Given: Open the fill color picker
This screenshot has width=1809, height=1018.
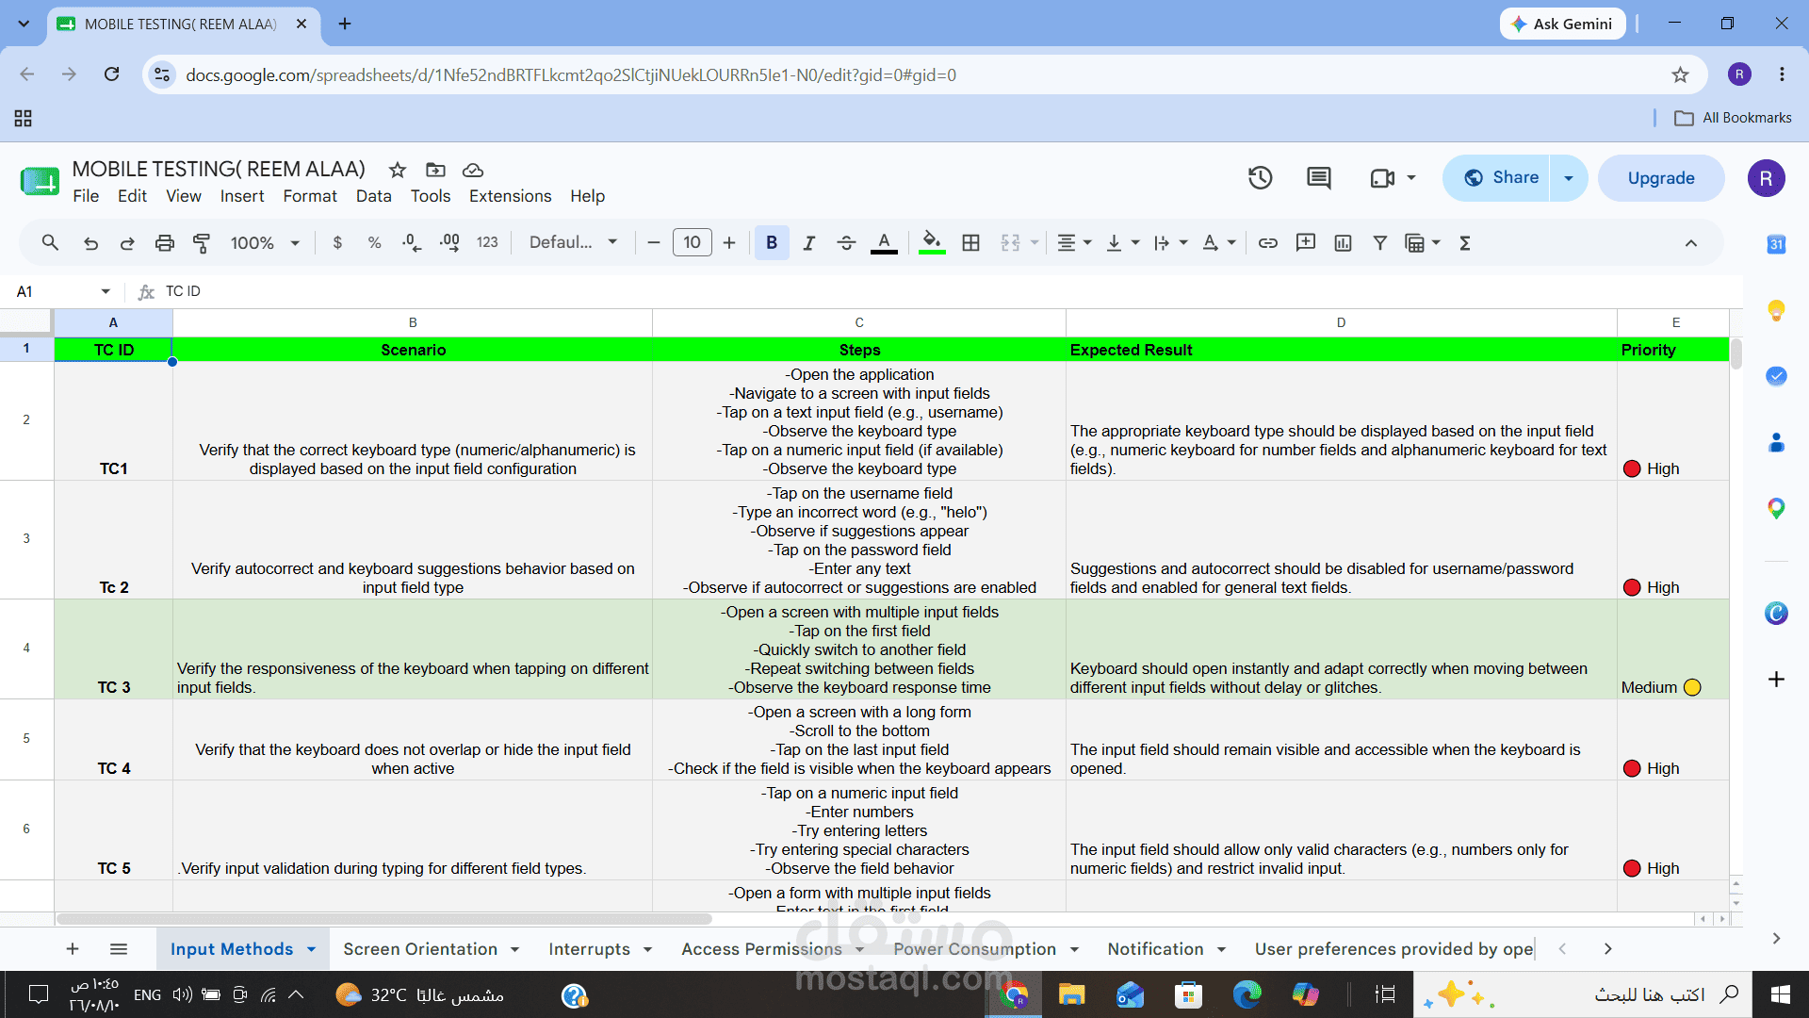Looking at the screenshot, I should 932,243.
